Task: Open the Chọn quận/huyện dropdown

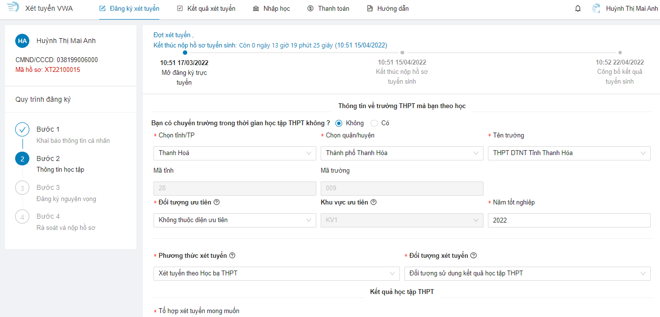Action: (x=402, y=153)
